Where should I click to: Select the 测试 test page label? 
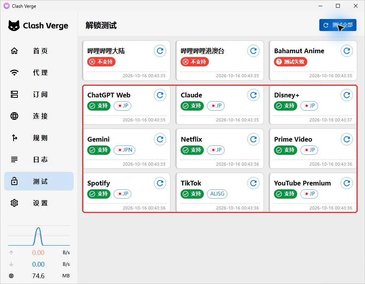tap(40, 182)
